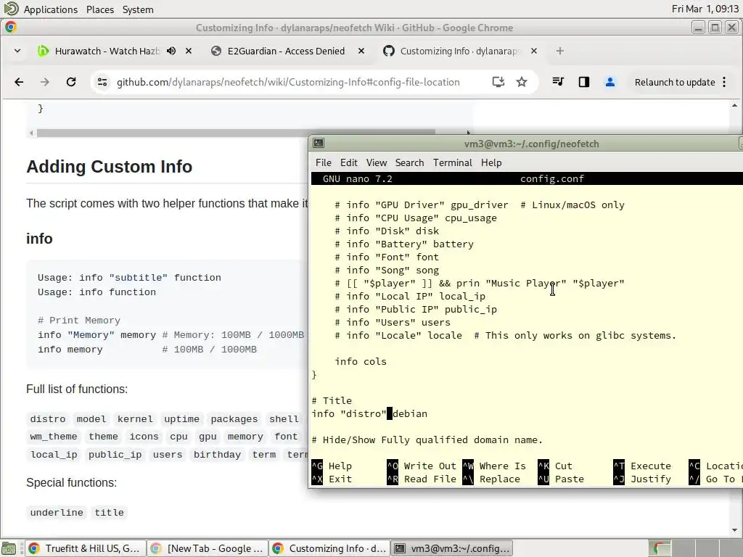The width and height of the screenshot is (743, 557).
Task: Go back with Chrome's back arrow
Action: tap(19, 82)
